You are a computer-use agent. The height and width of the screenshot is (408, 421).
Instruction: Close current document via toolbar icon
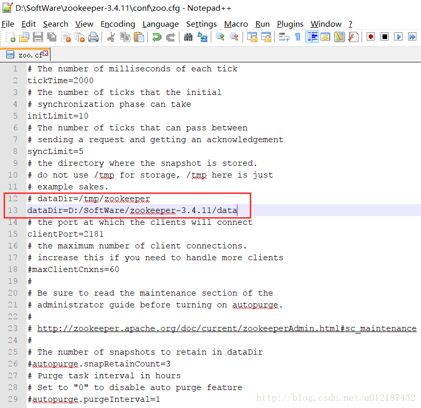(x=66, y=37)
